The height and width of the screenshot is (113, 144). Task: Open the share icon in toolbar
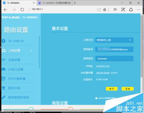pos(131,10)
